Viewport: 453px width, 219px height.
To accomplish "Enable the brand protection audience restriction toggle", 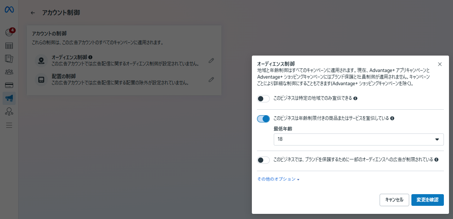I will 263,160.
